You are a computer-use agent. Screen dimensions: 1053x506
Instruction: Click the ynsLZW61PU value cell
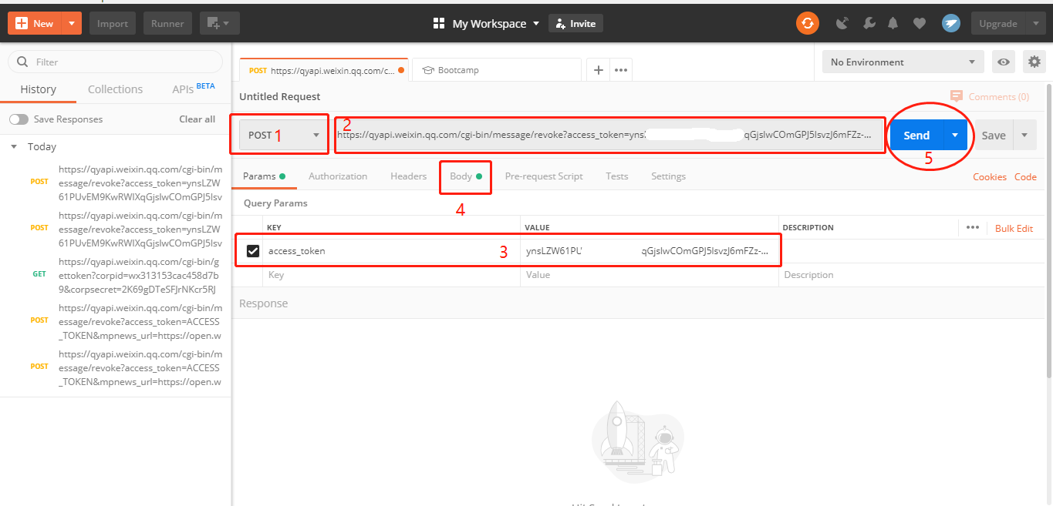(x=649, y=251)
